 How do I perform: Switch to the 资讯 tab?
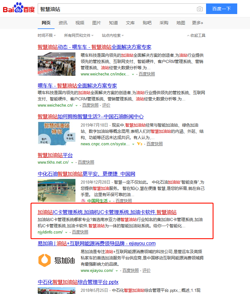pyautogui.click(x=63, y=23)
